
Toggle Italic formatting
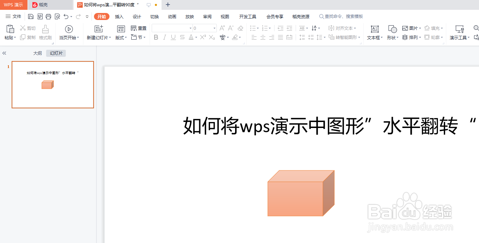click(164, 37)
